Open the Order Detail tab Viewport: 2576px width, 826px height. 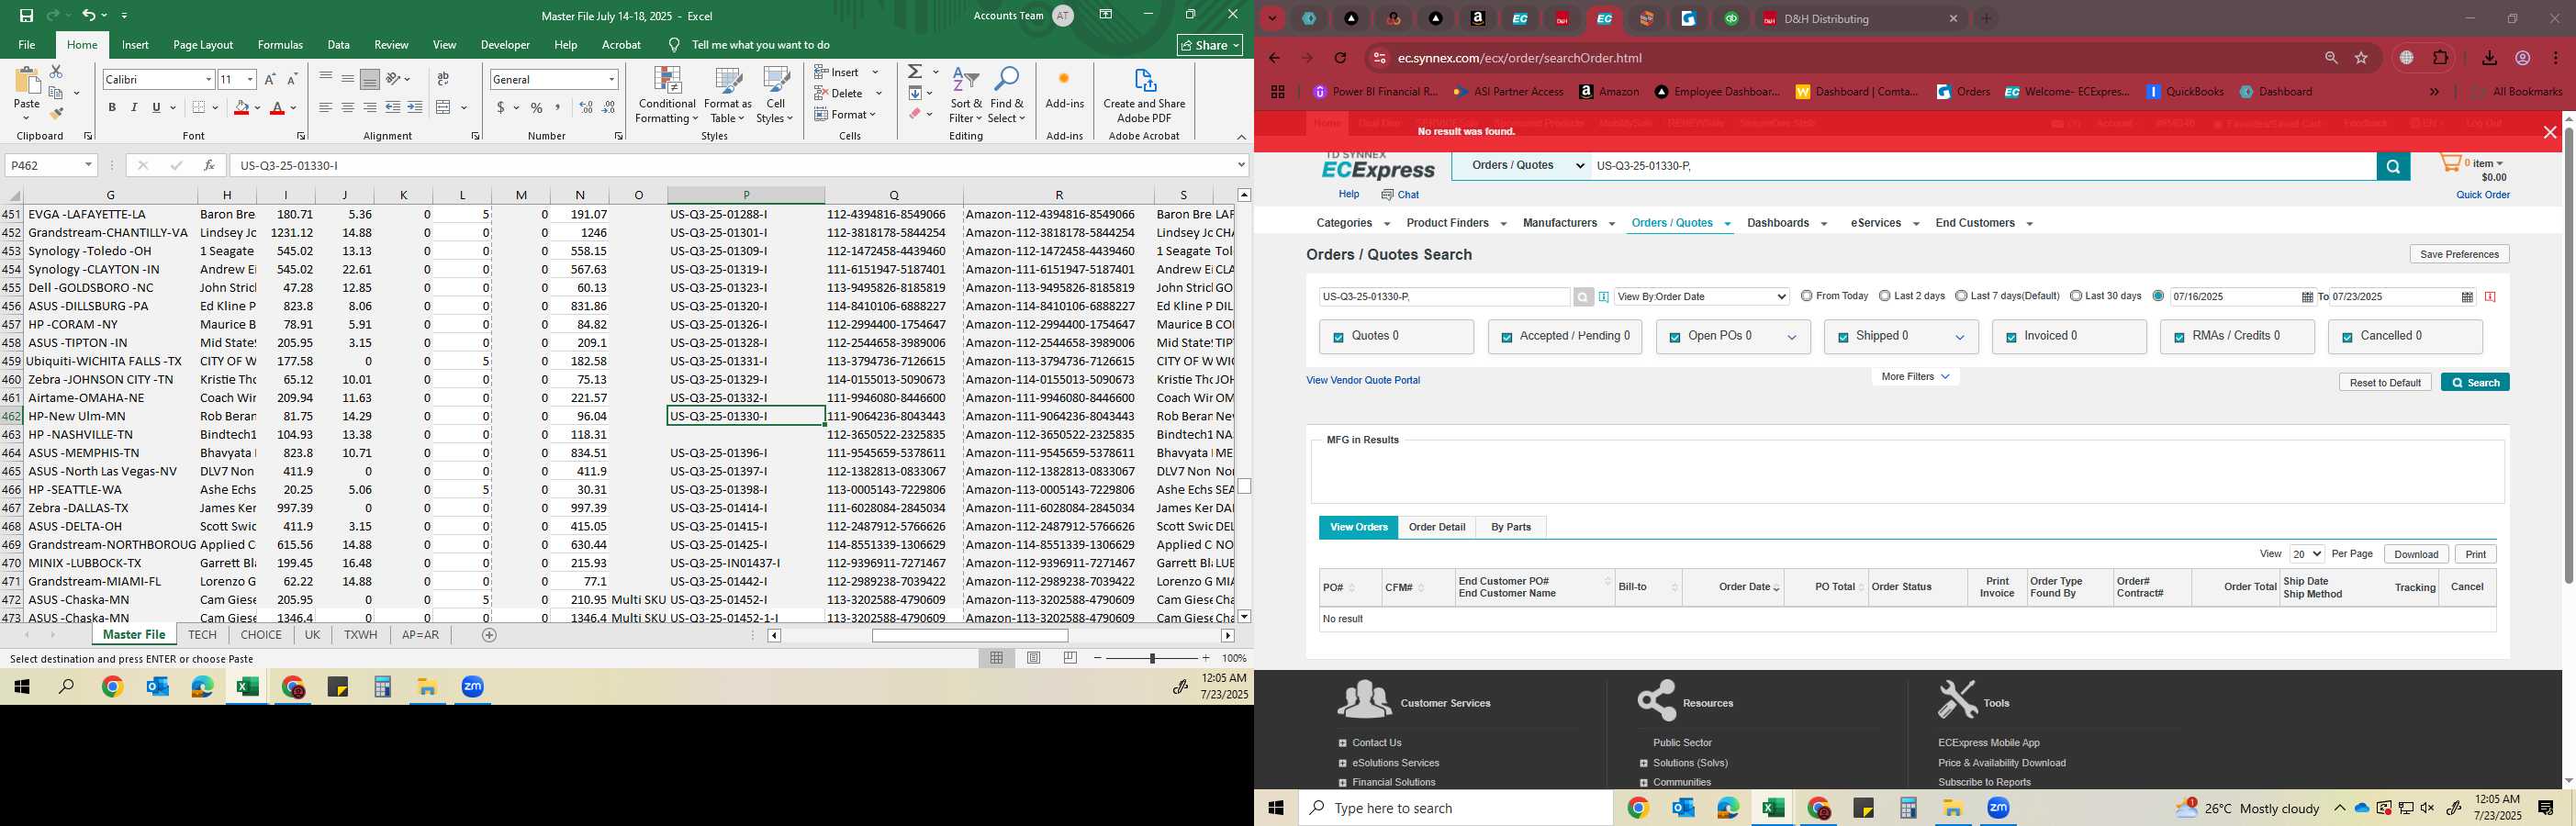point(1437,527)
